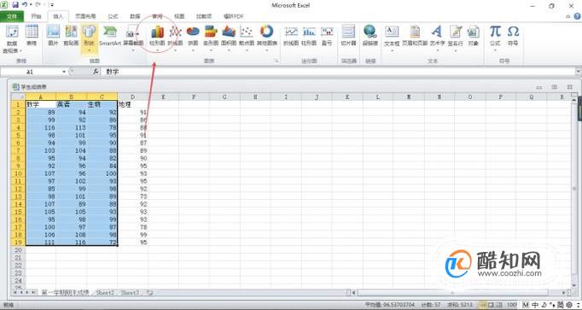Click the insert function fx button

tap(96, 72)
